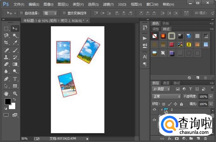Select the Eyedropper tool
This screenshot has height=142, width=216.
click(x=15, y=43)
